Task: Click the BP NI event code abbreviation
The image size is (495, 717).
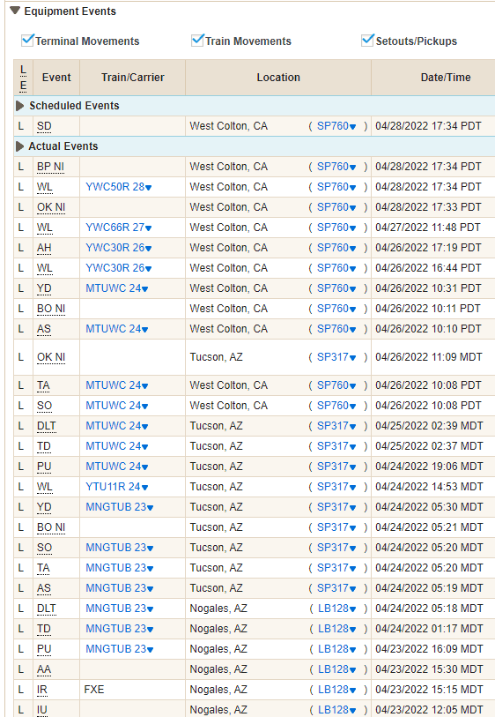Action: (51, 167)
